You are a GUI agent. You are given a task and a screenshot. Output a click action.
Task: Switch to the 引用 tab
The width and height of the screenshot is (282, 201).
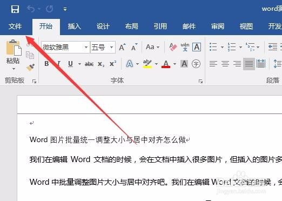(x=160, y=26)
